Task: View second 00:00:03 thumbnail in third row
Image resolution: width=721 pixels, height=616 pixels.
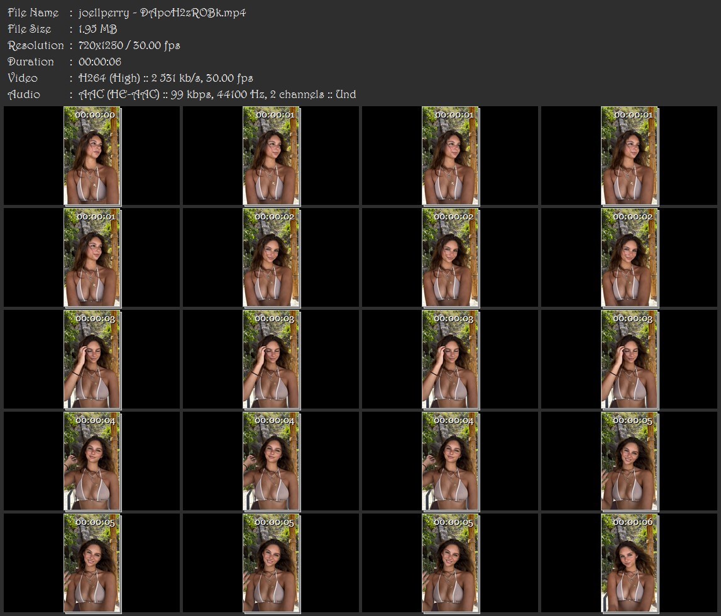Action: (272, 360)
